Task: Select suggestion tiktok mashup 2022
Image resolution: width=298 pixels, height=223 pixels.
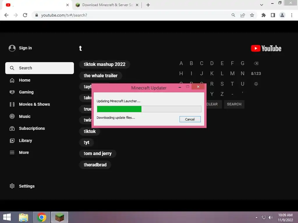Action: (104, 64)
